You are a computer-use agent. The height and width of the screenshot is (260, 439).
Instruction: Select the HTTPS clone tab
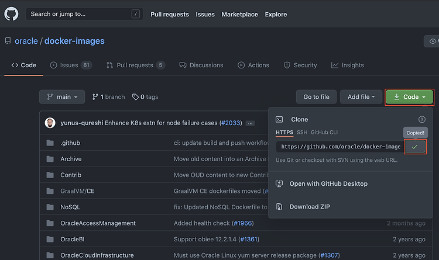pyautogui.click(x=284, y=132)
